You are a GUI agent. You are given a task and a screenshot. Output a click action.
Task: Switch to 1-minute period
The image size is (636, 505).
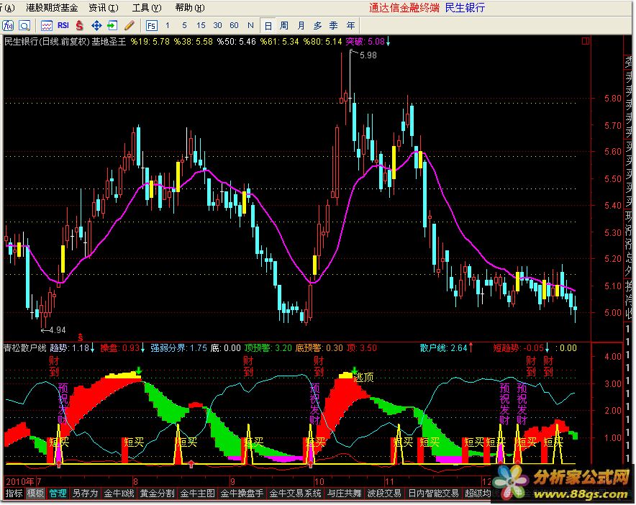coord(168,26)
